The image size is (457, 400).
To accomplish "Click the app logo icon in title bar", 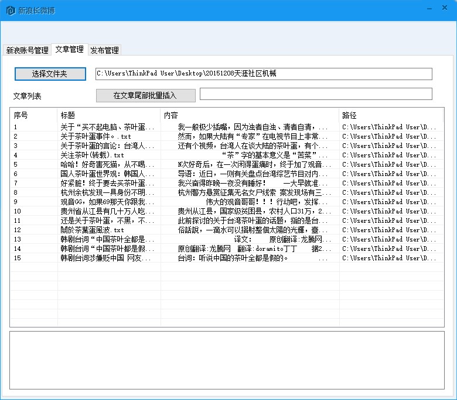I will [x=10, y=11].
